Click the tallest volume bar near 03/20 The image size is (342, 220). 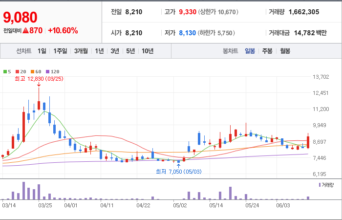23,191
